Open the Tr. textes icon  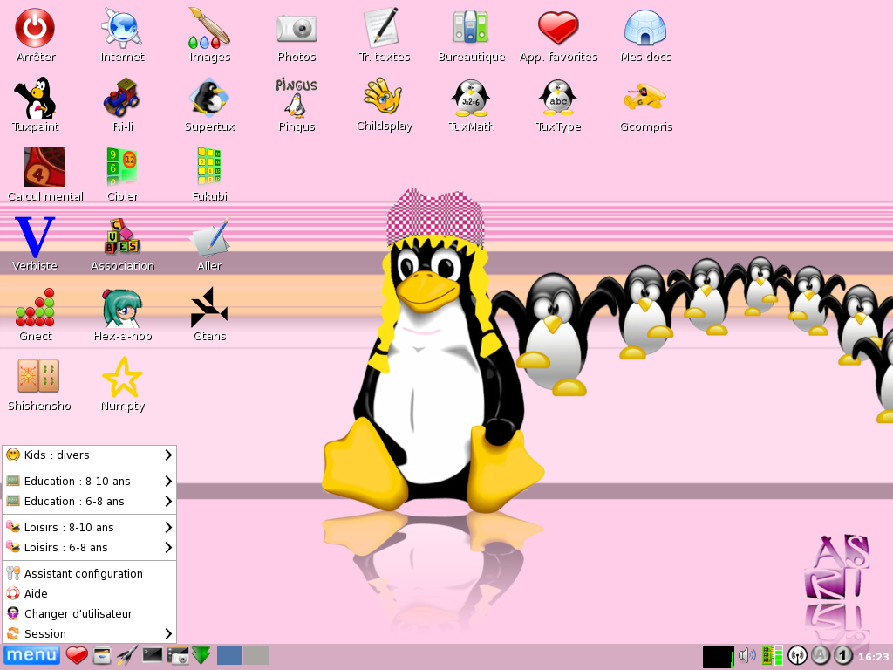(x=384, y=28)
